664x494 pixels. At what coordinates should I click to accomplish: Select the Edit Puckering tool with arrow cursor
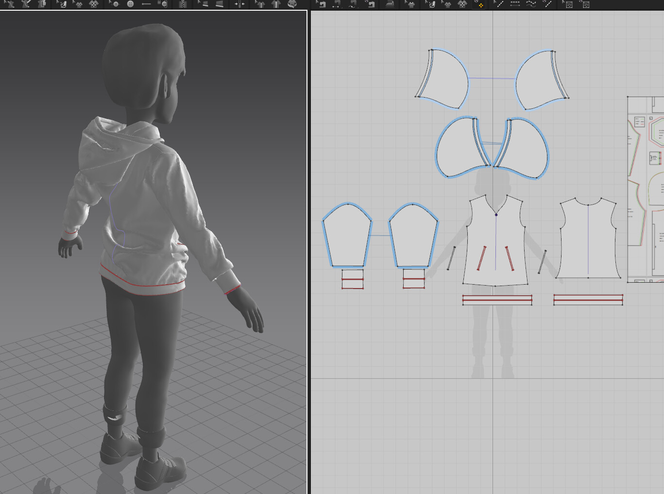click(x=568, y=4)
